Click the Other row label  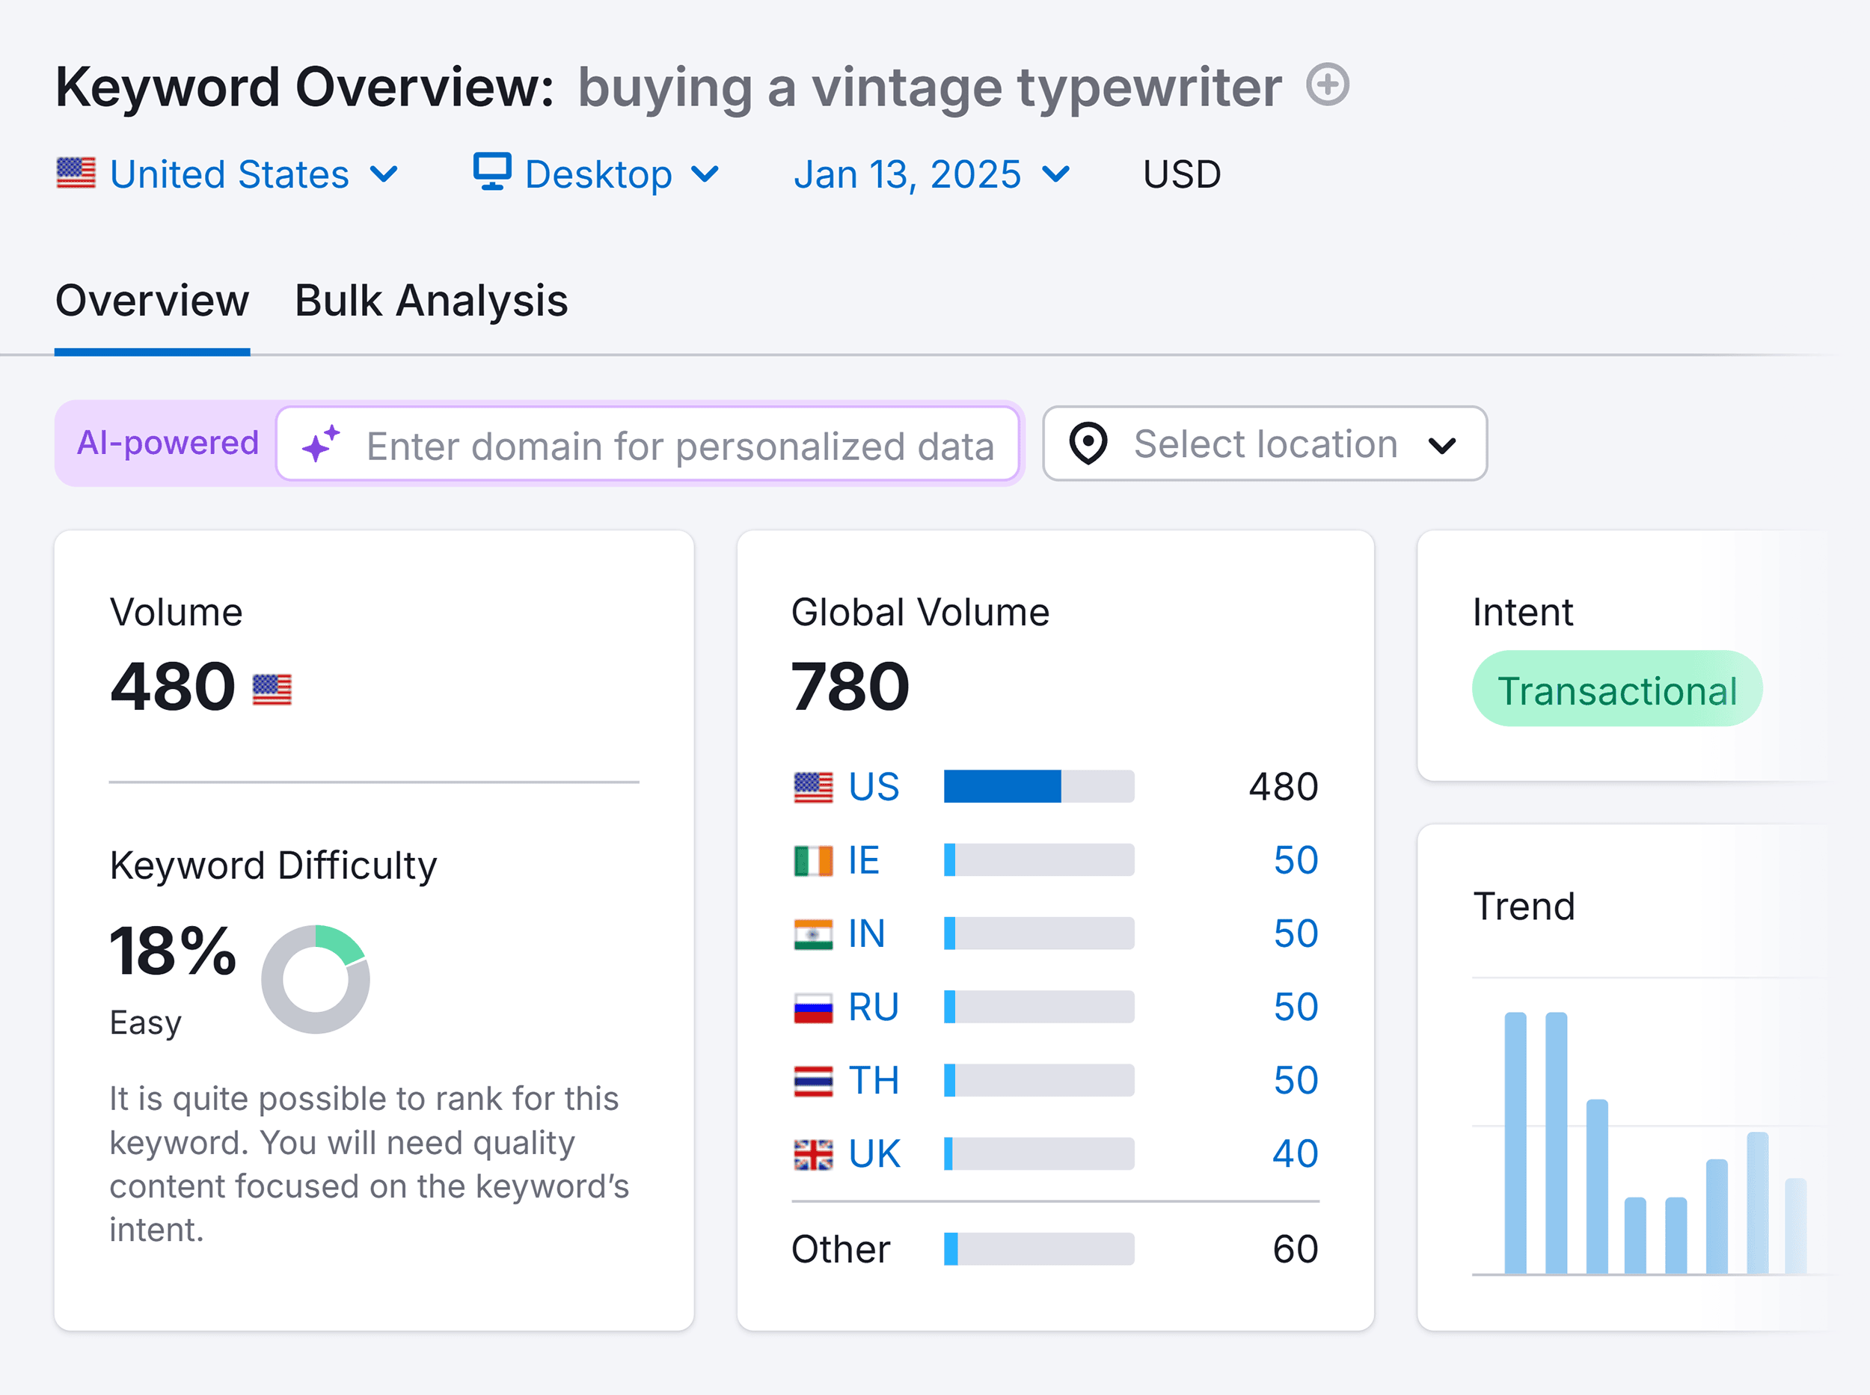coord(841,1250)
